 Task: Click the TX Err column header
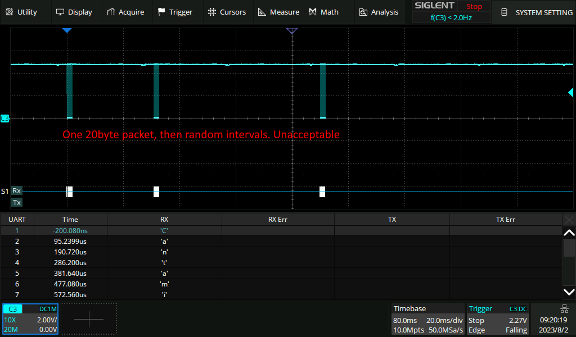[x=506, y=219]
